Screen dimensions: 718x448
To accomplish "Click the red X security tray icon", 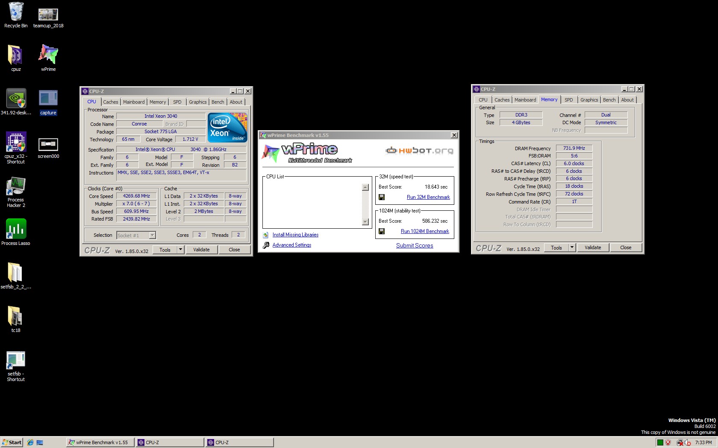I will tap(668, 442).
